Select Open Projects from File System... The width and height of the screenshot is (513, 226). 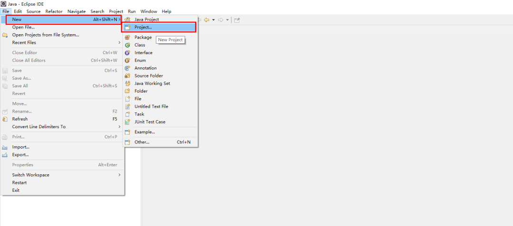point(62,35)
